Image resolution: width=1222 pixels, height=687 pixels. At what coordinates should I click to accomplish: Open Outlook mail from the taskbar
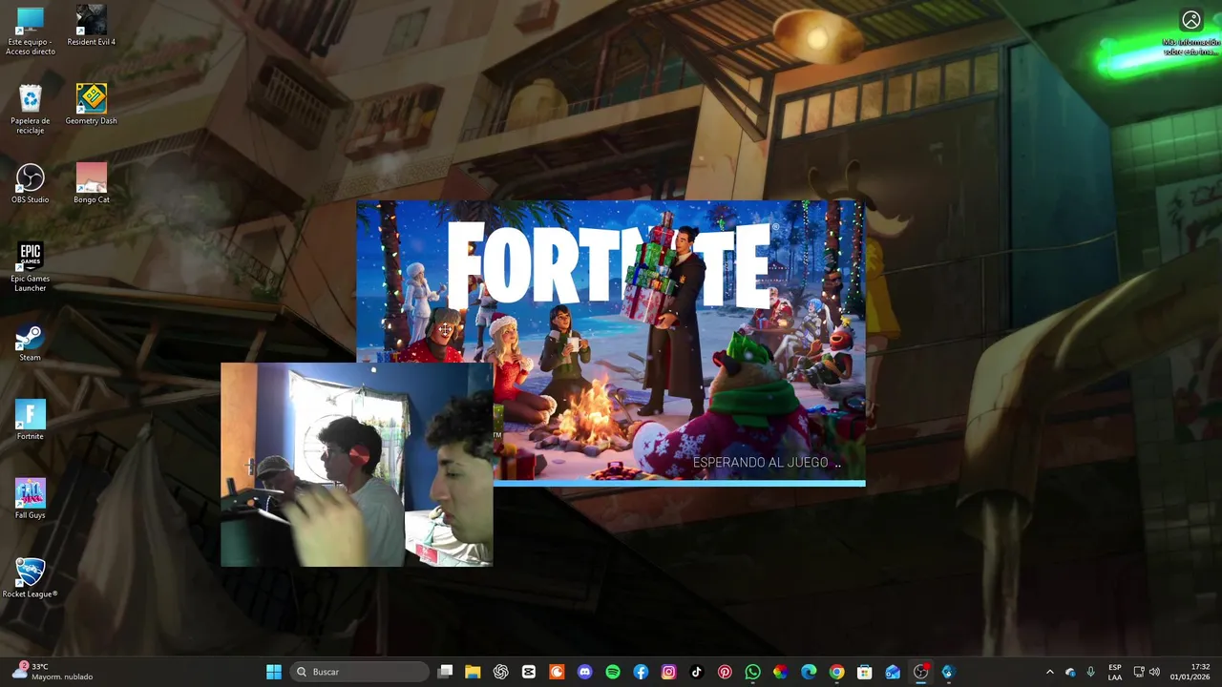893,672
